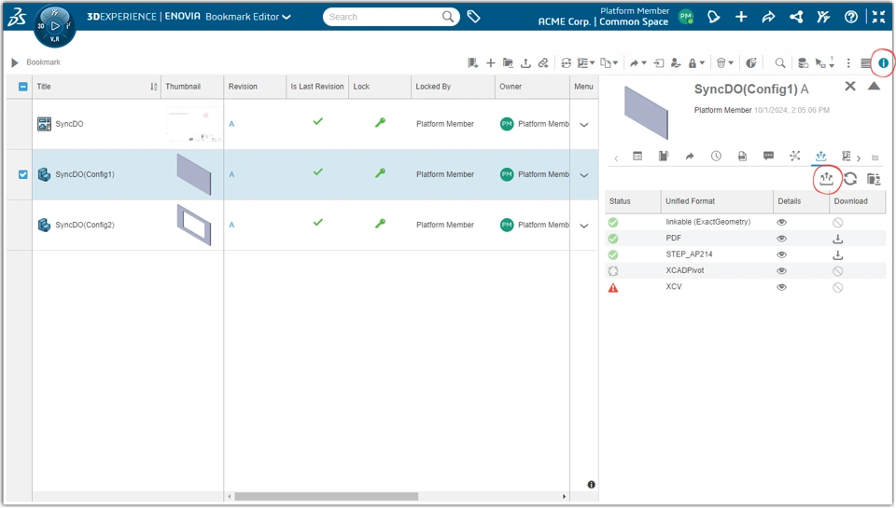Select the SyncDO drawing title
896x508 pixels.
tap(69, 124)
